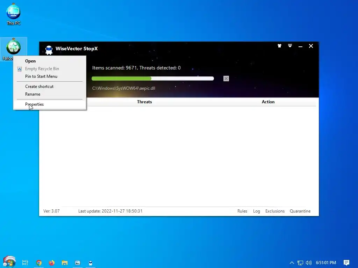Image resolution: width=358 pixels, height=268 pixels.
Task: Close the WiseVector StopX window
Action: [x=311, y=46]
